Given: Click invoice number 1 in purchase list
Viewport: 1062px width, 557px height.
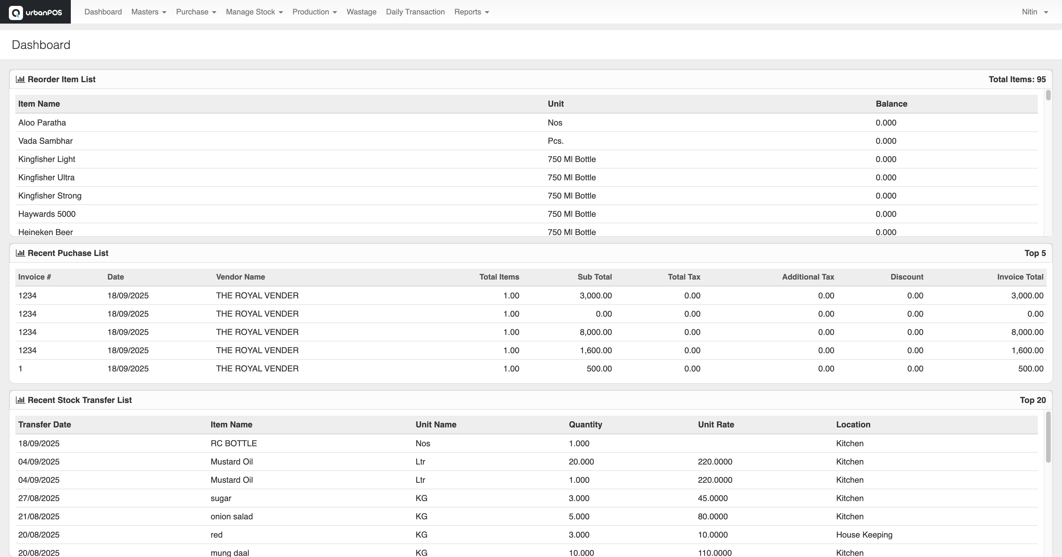Looking at the screenshot, I should click(20, 368).
